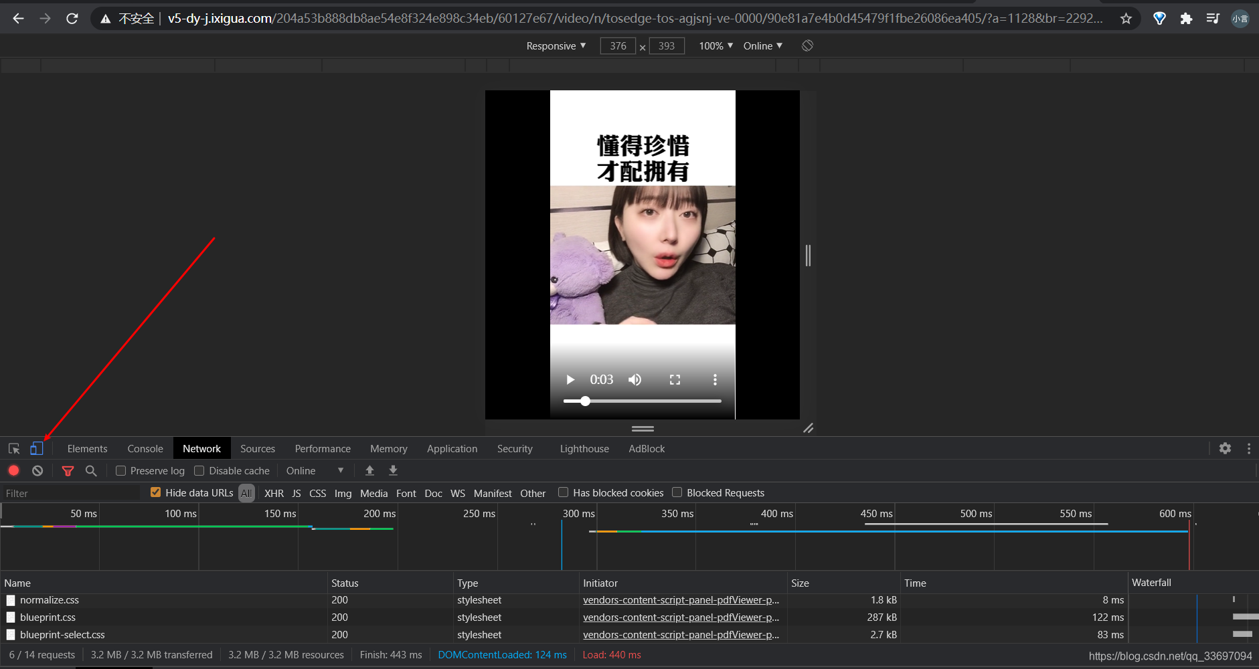
Task: Enable Preserve log
Action: coord(120,471)
